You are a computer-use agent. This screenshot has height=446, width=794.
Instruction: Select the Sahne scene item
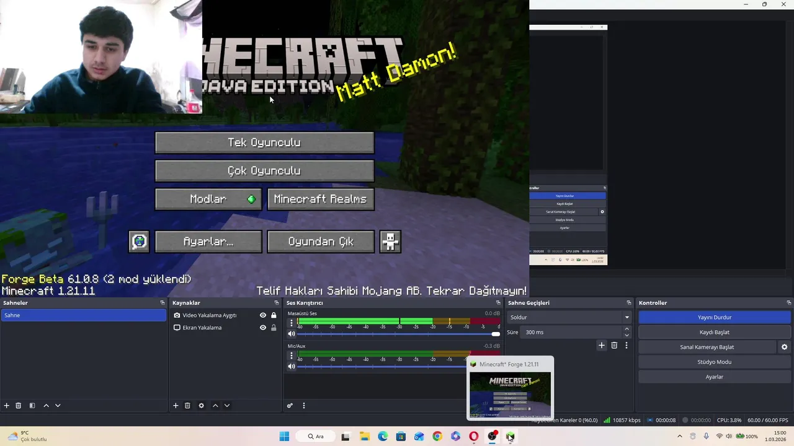click(x=83, y=315)
